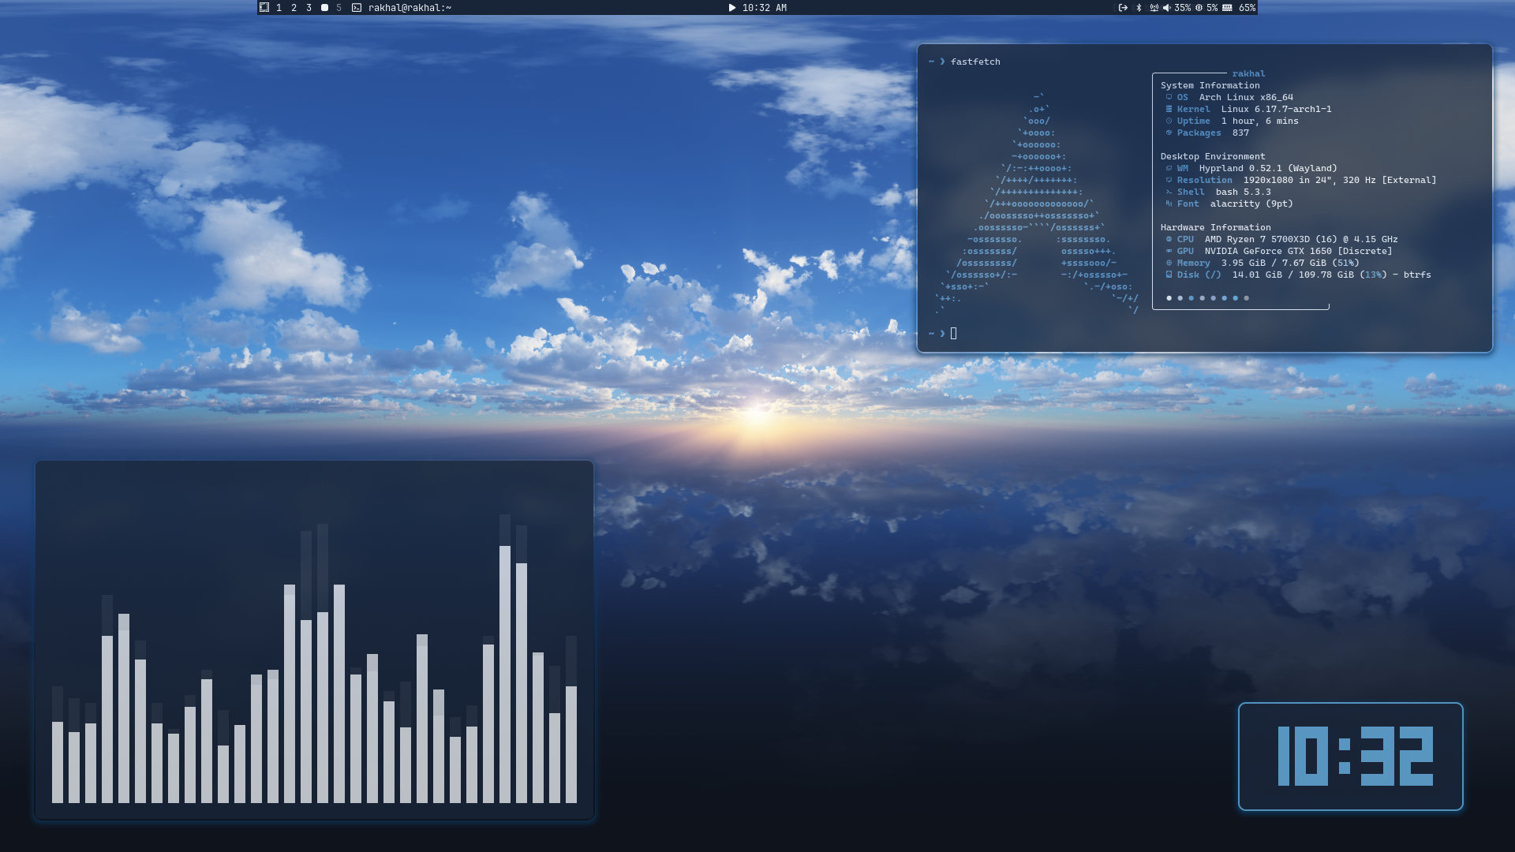This screenshot has width=1515, height=852.
Task: Click the terminal prompt cursor
Action: click(x=953, y=334)
